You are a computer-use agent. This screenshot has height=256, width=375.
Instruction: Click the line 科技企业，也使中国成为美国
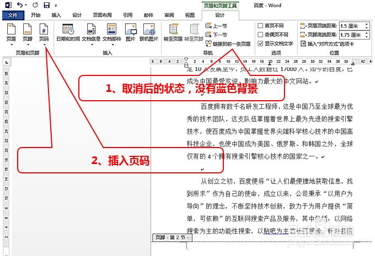point(270,144)
